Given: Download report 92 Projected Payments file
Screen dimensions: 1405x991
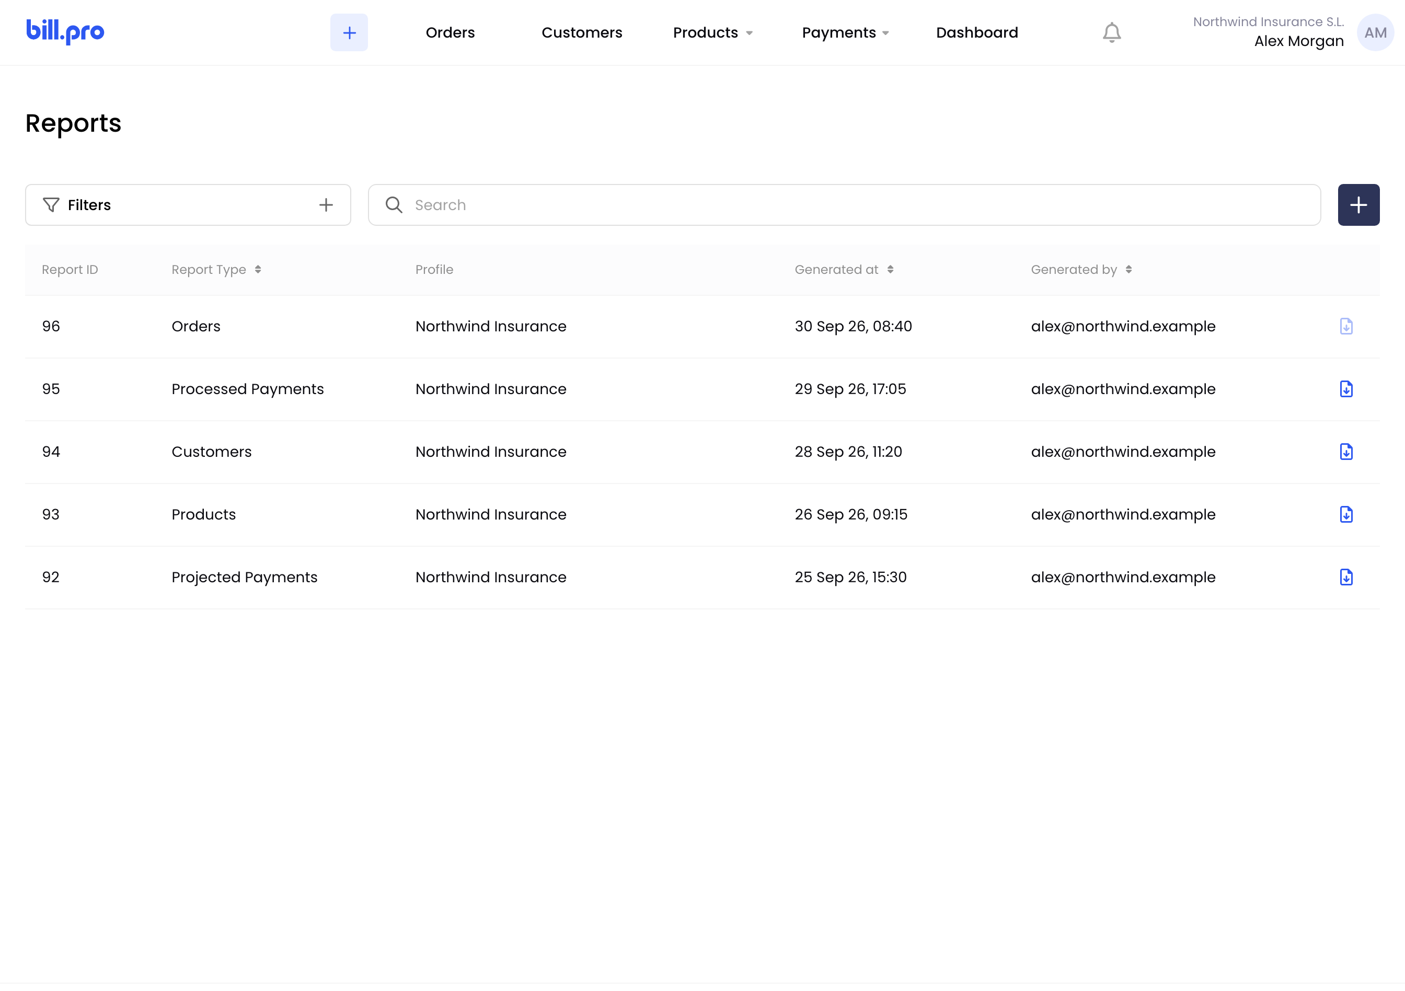Looking at the screenshot, I should [x=1345, y=577].
